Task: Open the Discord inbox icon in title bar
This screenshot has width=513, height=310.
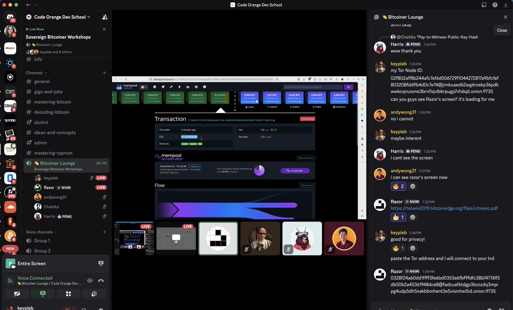Action: [484, 5]
